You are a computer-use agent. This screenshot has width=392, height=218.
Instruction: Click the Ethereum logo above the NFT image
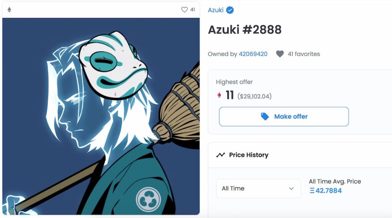click(x=9, y=10)
